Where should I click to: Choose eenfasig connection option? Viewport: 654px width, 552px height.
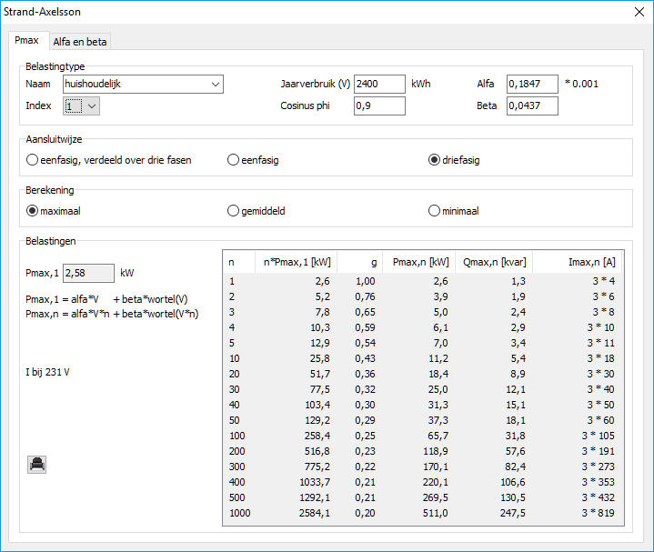point(234,160)
